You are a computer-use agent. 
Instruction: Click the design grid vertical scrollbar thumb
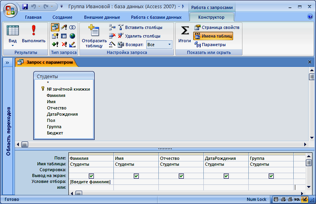(309, 163)
